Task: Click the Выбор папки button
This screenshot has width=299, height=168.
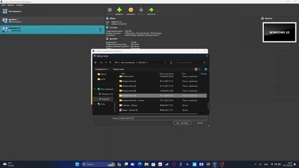Action: (x=182, y=123)
